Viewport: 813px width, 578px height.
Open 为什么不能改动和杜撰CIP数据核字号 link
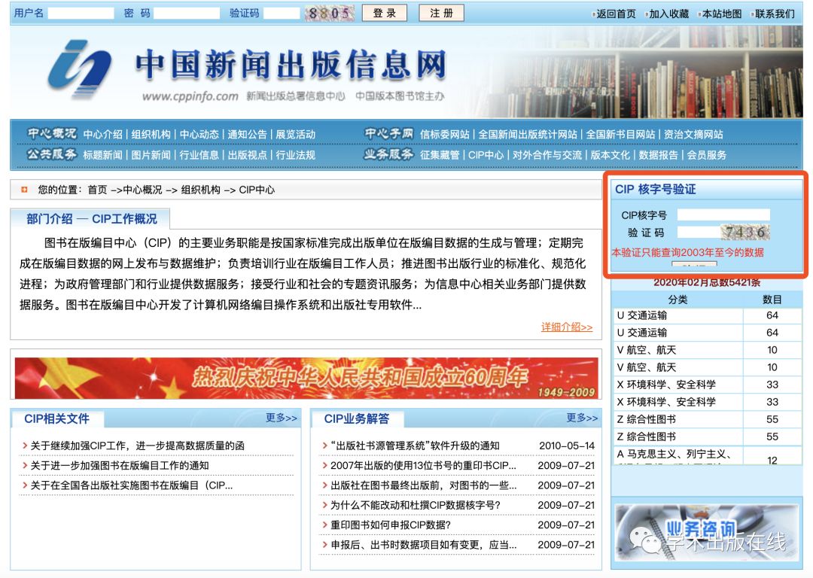pos(416,505)
